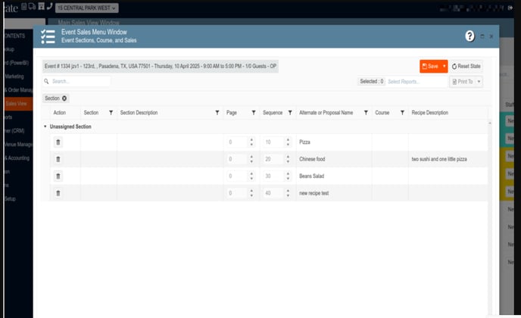Open the Print To dropdown arrow

coord(479,81)
